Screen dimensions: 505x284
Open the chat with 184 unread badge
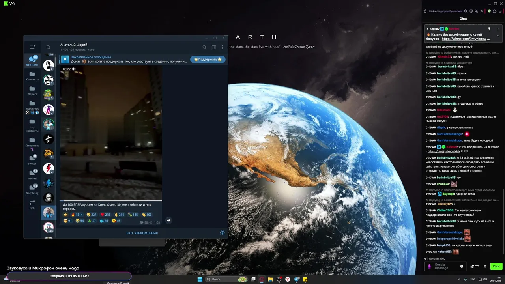(48, 228)
